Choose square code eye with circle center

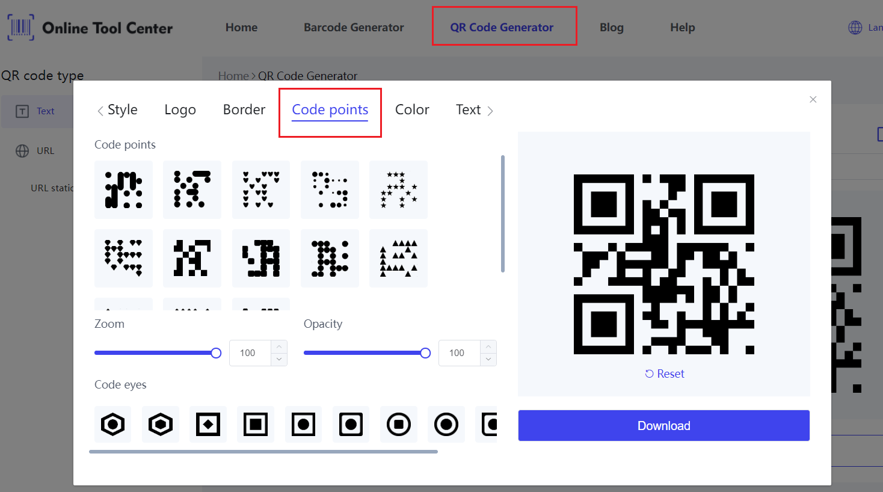pos(303,425)
